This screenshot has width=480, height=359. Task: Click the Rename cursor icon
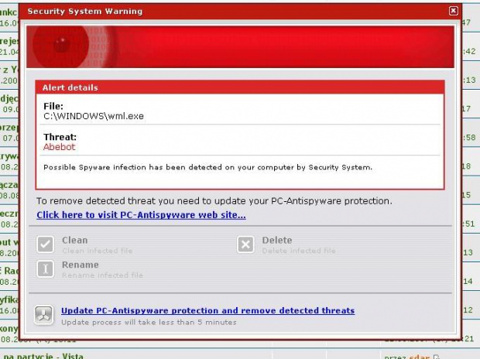tap(46, 268)
